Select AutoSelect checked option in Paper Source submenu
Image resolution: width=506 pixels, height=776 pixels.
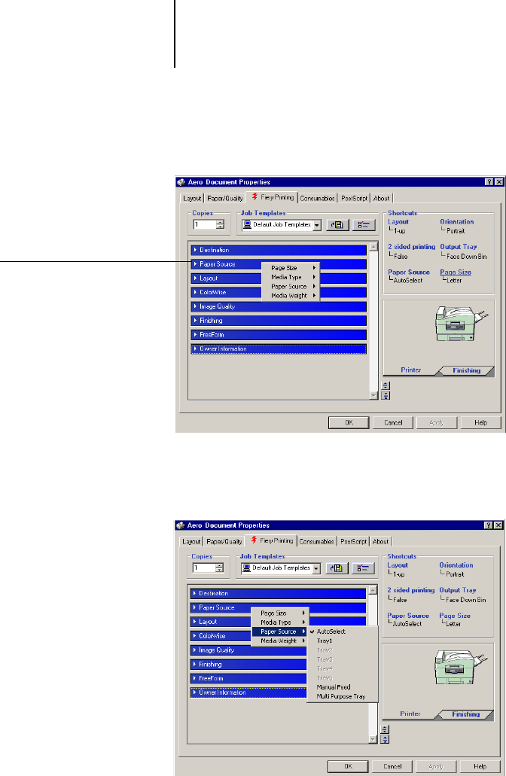(x=331, y=631)
